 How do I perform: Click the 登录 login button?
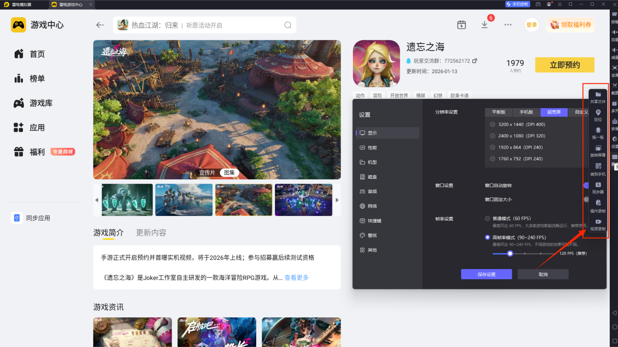tap(532, 25)
